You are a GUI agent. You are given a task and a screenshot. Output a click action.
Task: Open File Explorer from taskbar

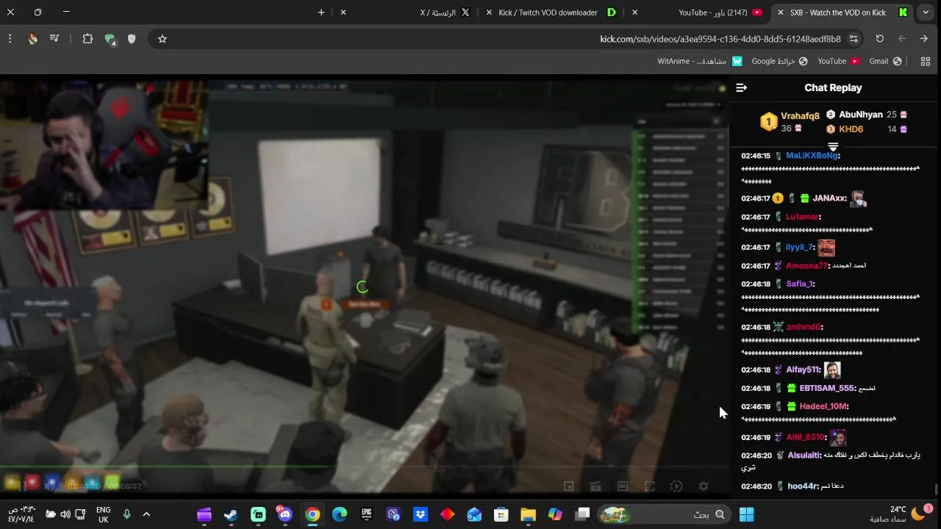point(528,514)
